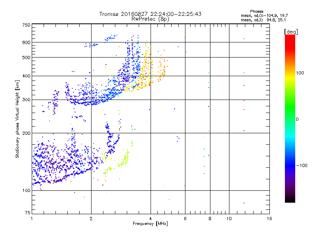Click the '10' frequency axis tick label
317x238 pixels.
(229, 219)
